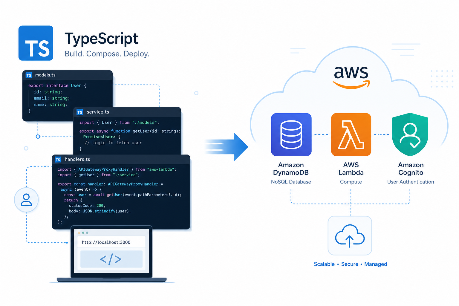Click the 'Compute' caption
The height and width of the screenshot is (306, 459).
click(351, 182)
